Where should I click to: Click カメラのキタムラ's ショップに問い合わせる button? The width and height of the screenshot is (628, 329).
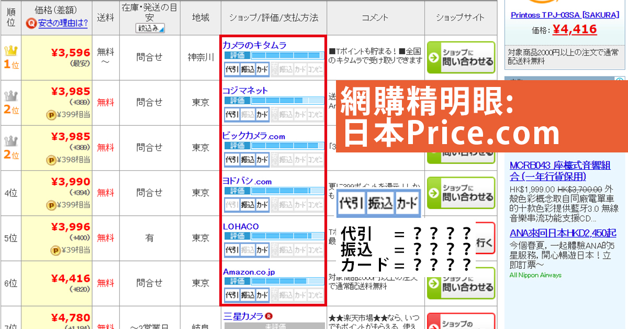[x=461, y=58]
